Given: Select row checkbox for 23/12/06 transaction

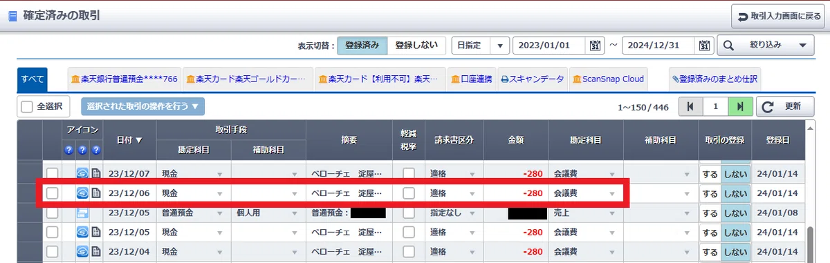Looking at the screenshot, I should click(x=53, y=193).
